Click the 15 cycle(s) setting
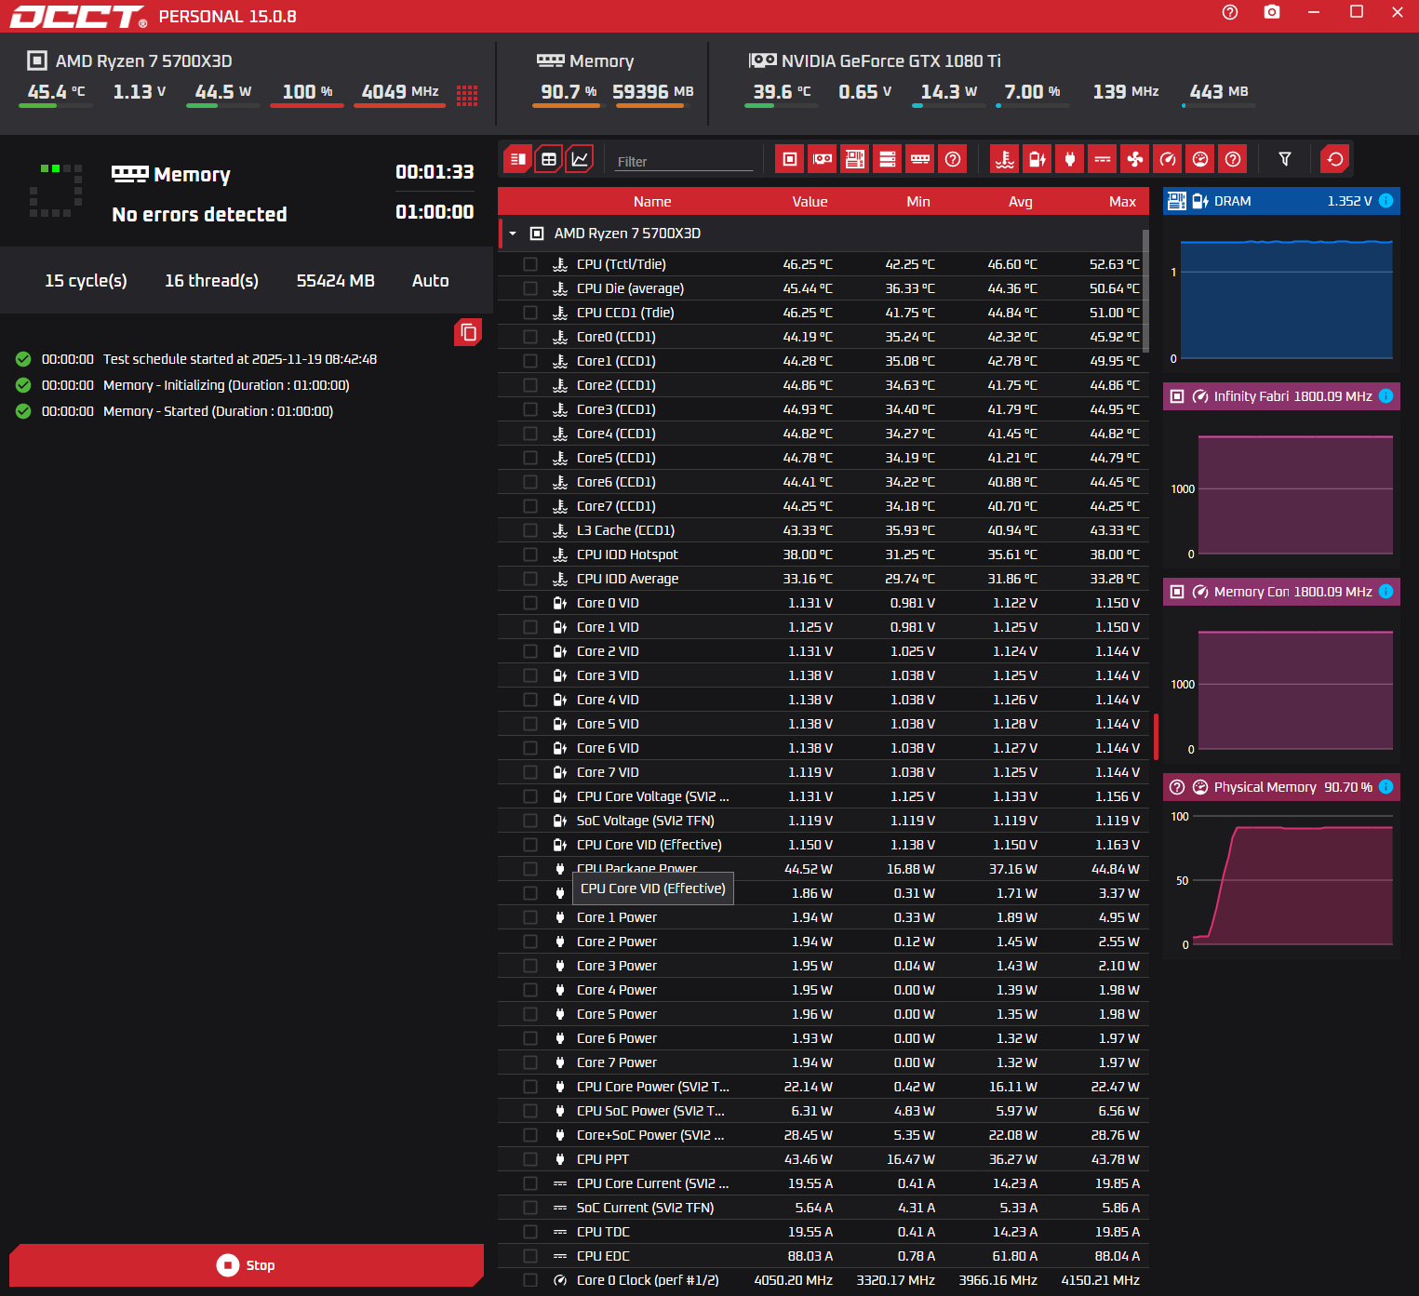The image size is (1419, 1296). tap(86, 281)
